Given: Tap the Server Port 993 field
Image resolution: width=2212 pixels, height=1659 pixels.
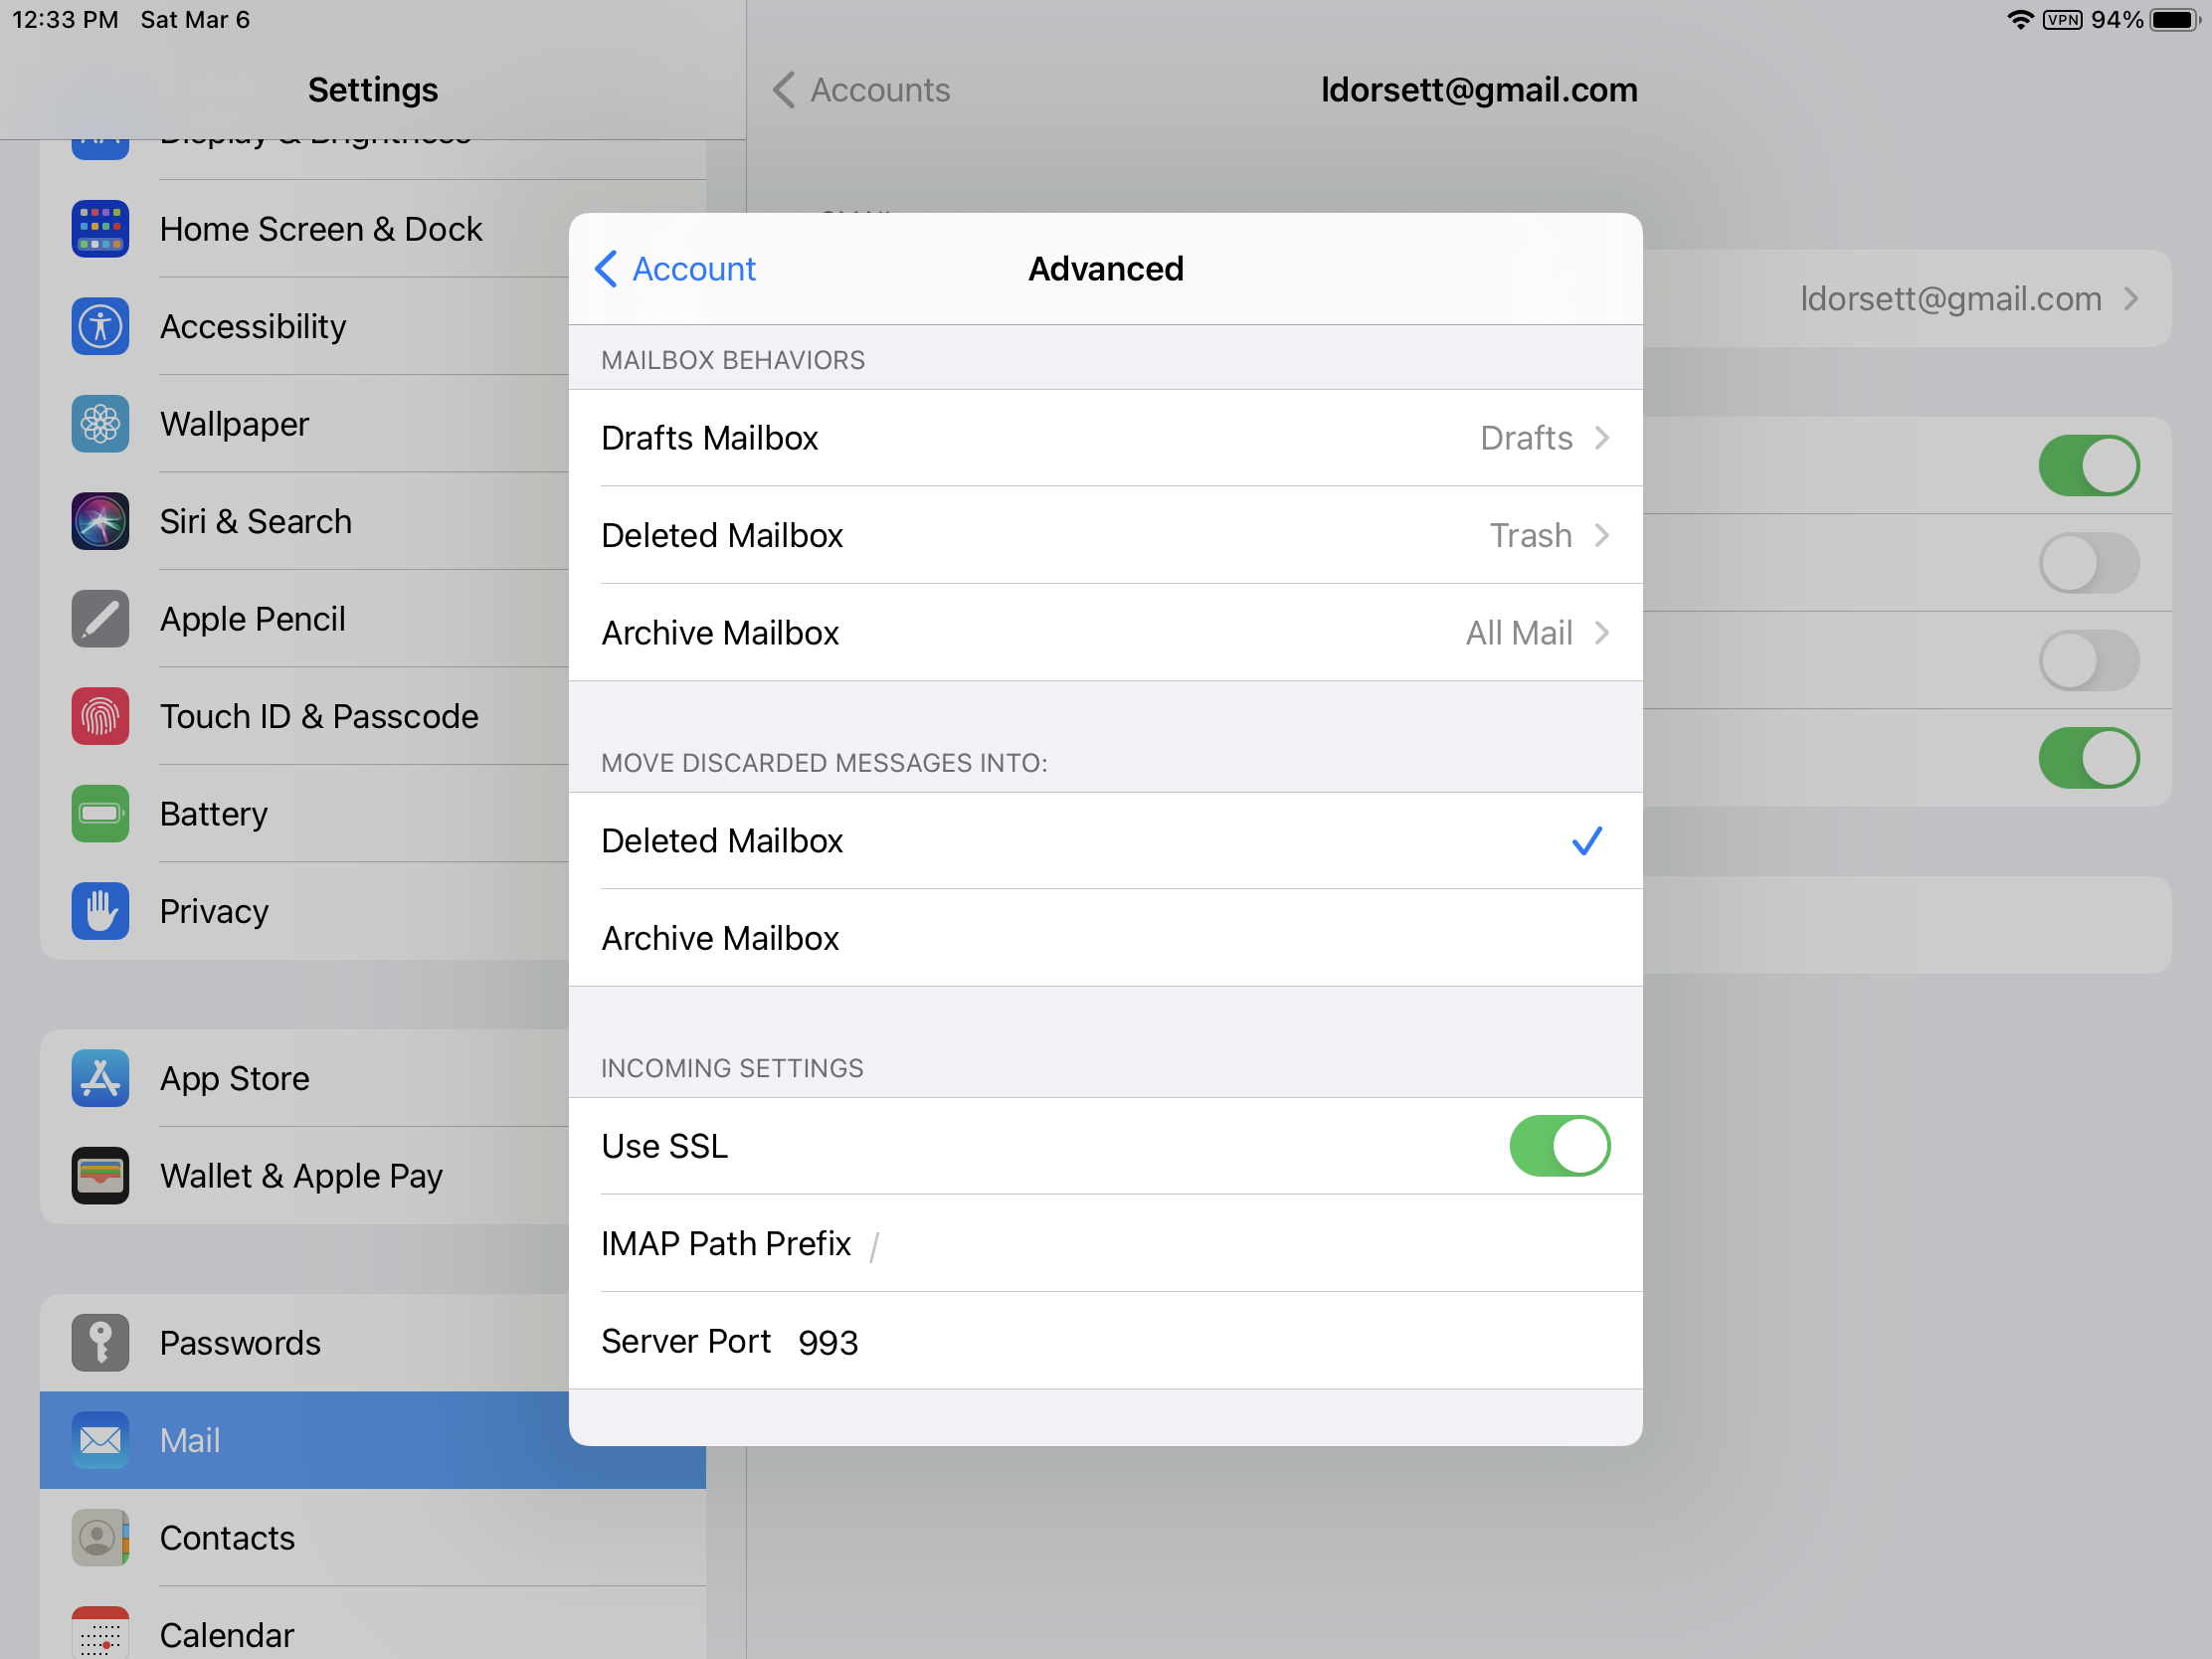Looking at the screenshot, I should point(828,1342).
